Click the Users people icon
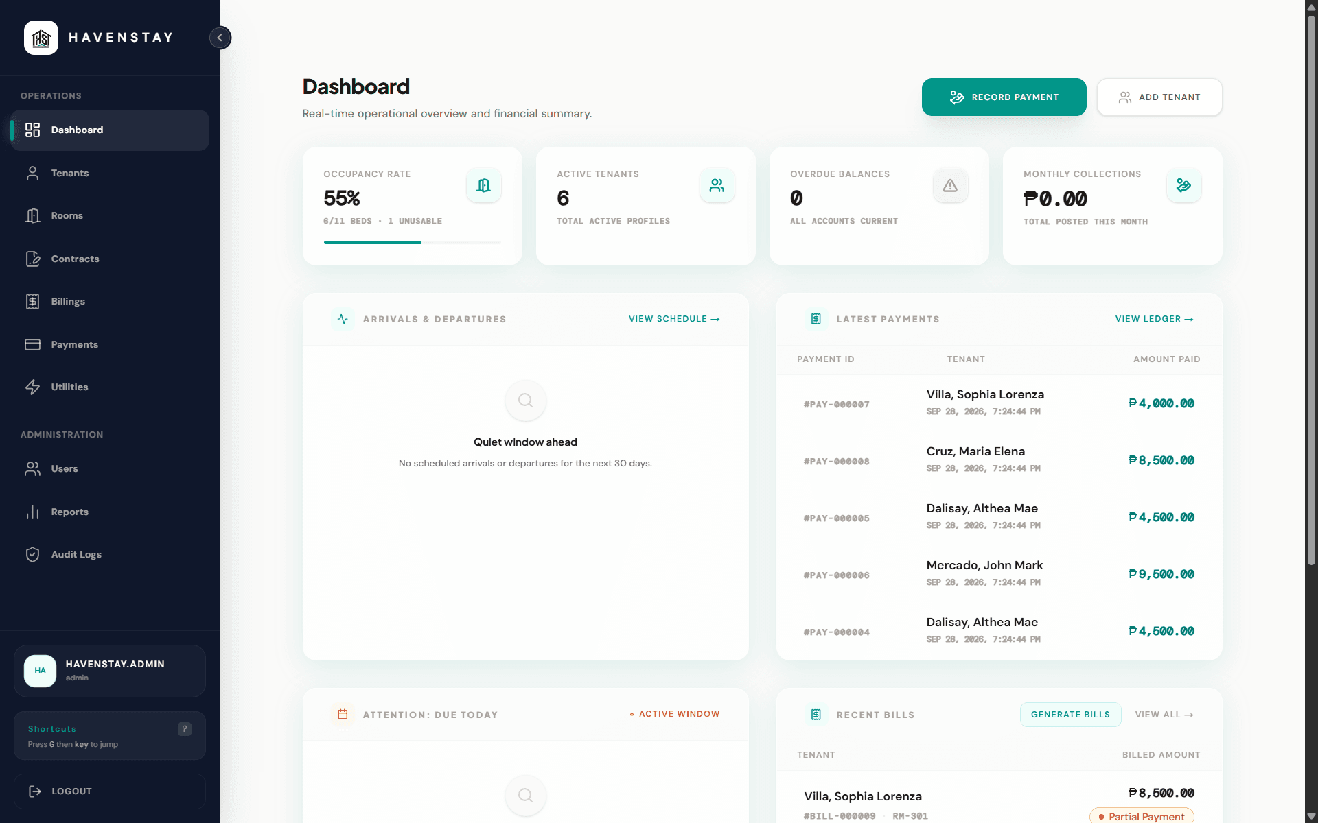Viewport: 1318px width, 823px height. coord(32,468)
